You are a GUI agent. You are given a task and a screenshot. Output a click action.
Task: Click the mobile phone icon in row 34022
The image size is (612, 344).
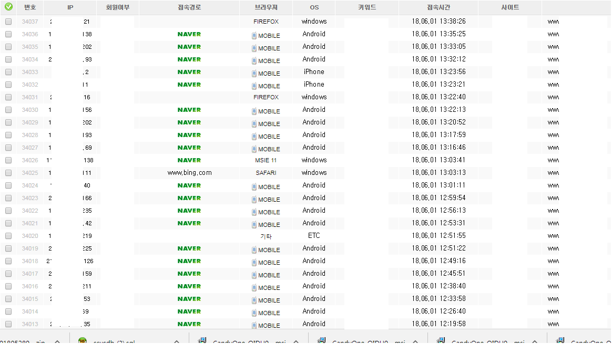[x=254, y=212]
